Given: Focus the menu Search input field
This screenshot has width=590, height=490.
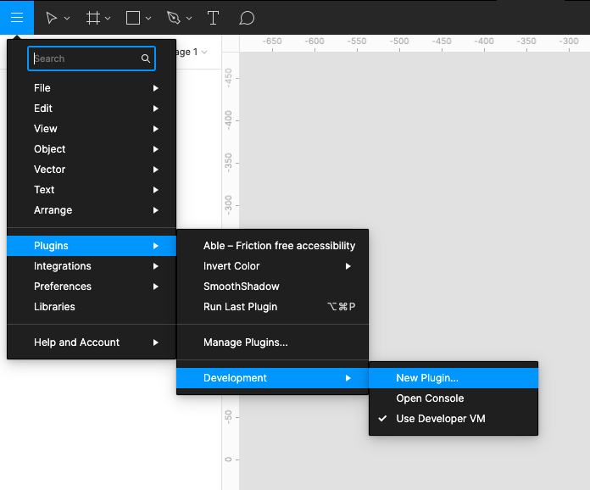Looking at the screenshot, I should [85, 58].
